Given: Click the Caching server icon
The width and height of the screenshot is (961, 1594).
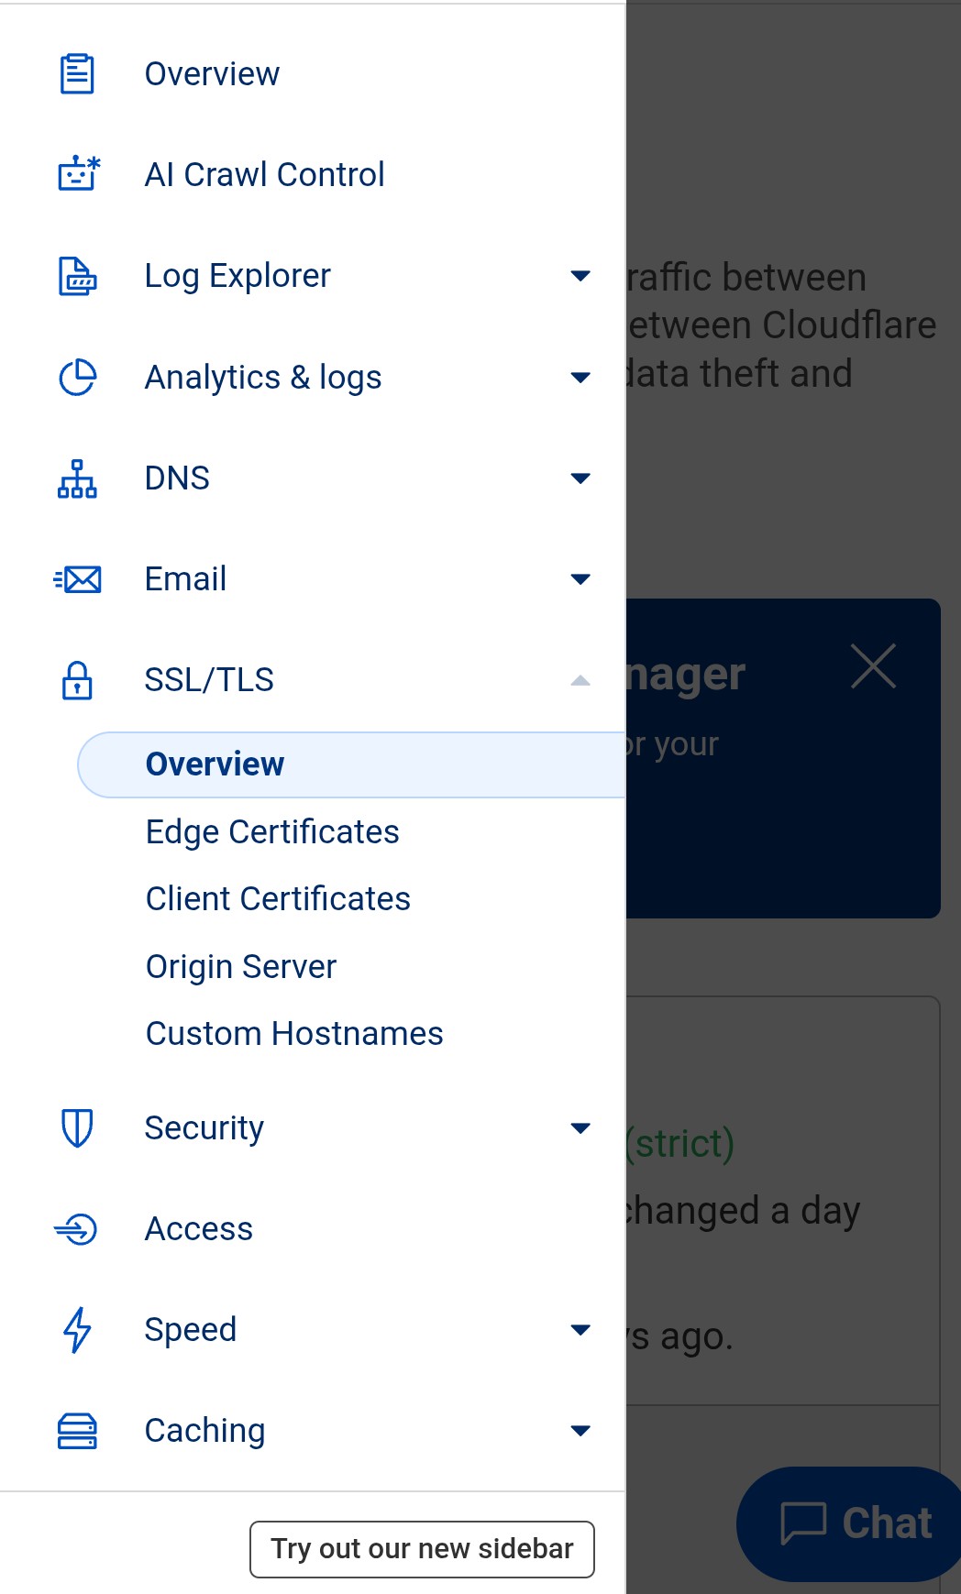Looking at the screenshot, I should click(x=77, y=1431).
